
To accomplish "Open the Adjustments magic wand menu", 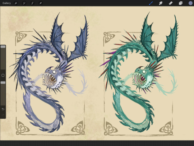I will coord(24,3).
